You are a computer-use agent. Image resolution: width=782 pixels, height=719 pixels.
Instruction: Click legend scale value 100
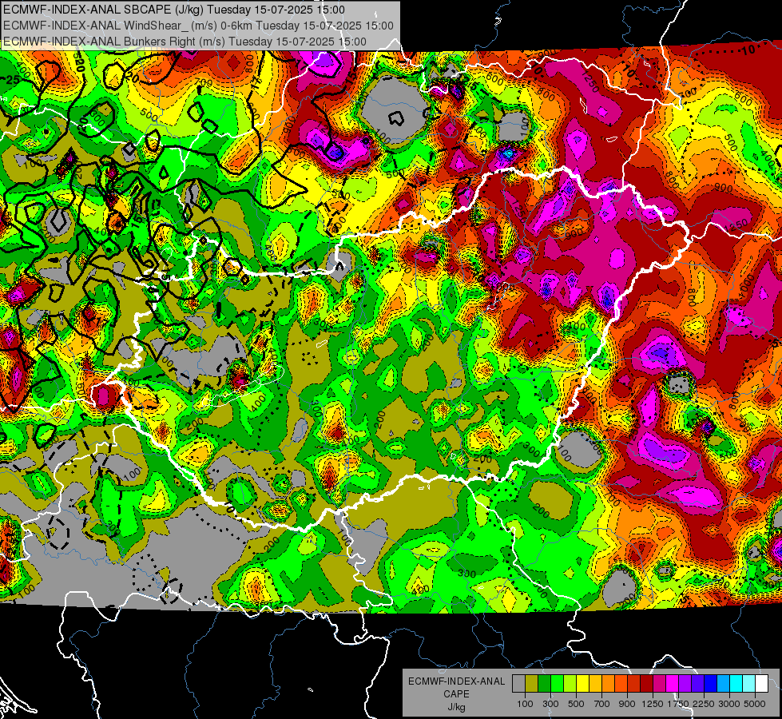[x=525, y=704]
